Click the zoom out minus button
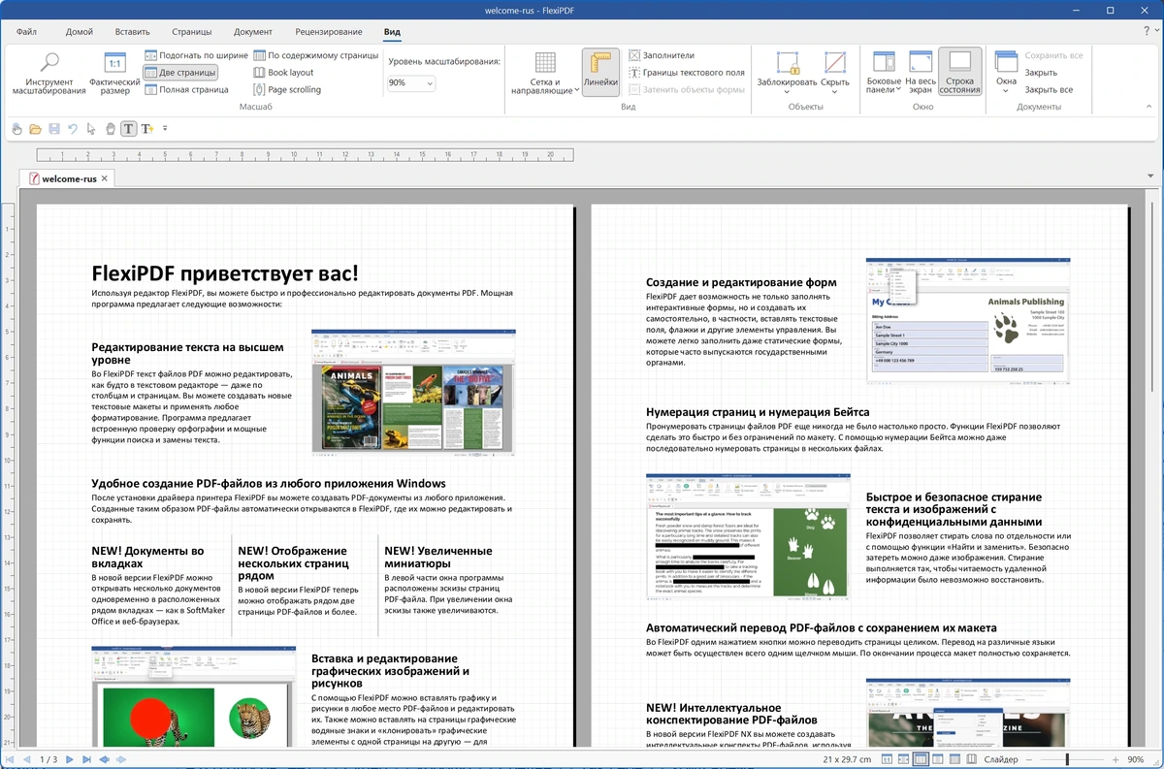Viewport: 1164px width, 769px height. point(1030,759)
